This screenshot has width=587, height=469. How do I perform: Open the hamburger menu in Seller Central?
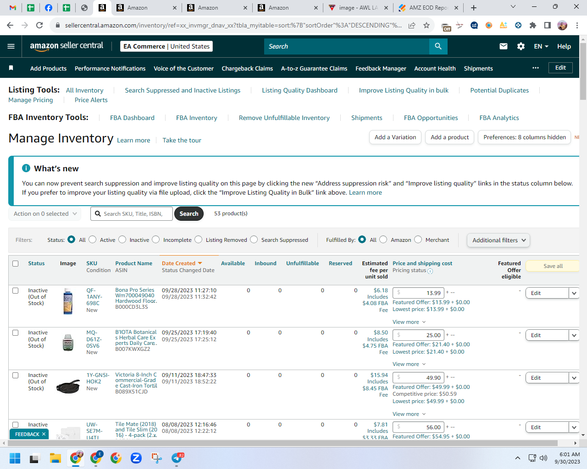tap(11, 46)
